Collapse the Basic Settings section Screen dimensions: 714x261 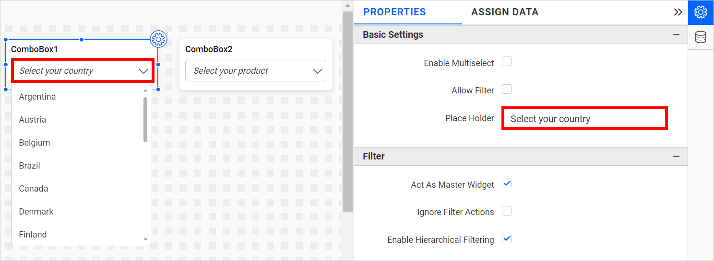[x=676, y=35]
